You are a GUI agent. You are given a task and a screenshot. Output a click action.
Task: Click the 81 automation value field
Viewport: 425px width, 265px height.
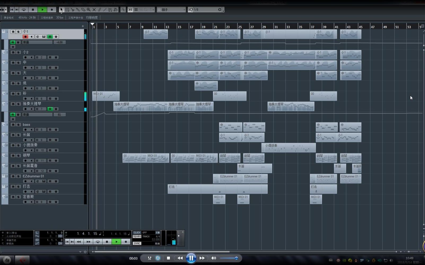[x=59, y=114]
